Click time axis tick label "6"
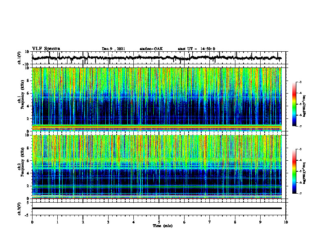Image resolution: width=322 pixels, height=249 pixels. (x=185, y=222)
